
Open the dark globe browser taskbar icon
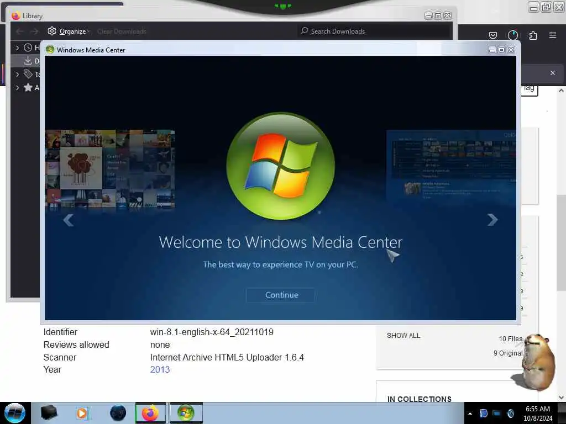[x=118, y=413]
